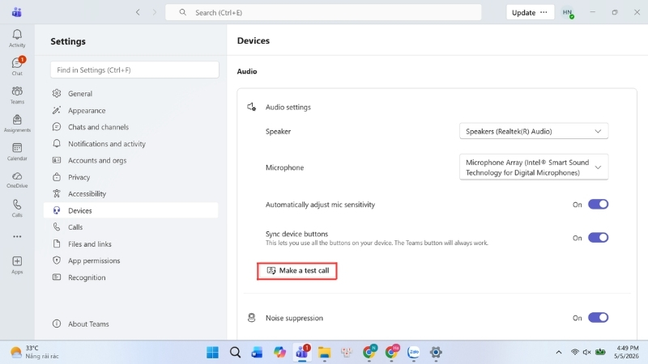Open the Speaker device dropdown

534,131
